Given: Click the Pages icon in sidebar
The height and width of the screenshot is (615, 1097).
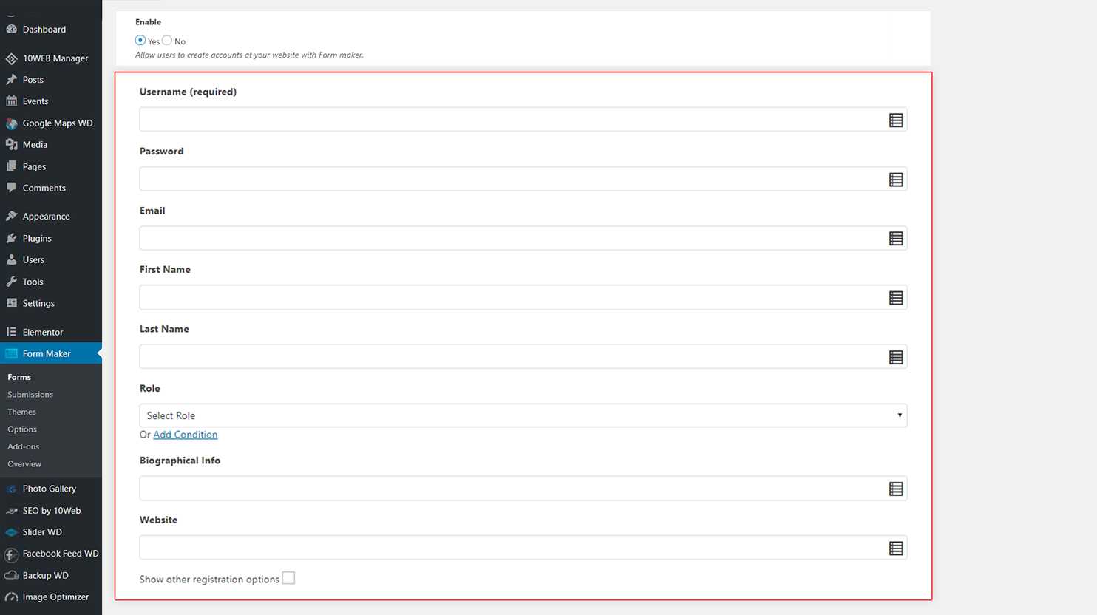Looking at the screenshot, I should (x=11, y=166).
